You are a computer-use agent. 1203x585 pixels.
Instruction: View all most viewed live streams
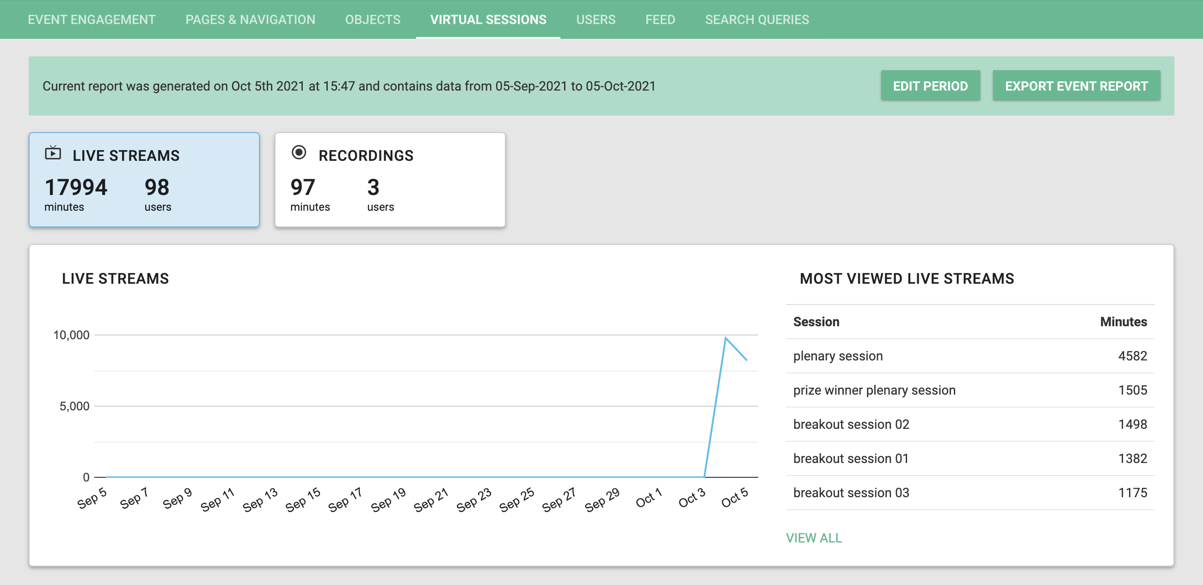point(814,538)
